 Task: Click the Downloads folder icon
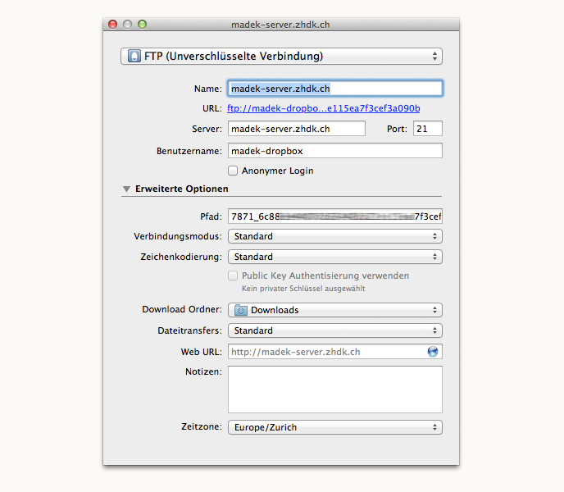pos(241,310)
